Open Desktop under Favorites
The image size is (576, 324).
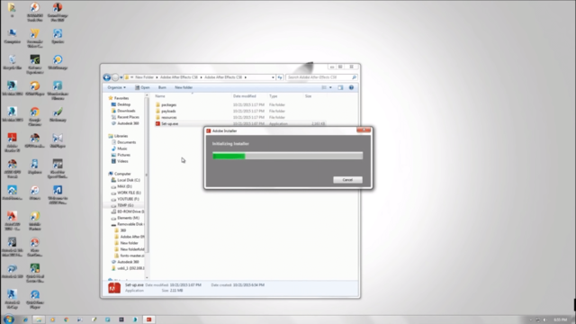[123, 104]
